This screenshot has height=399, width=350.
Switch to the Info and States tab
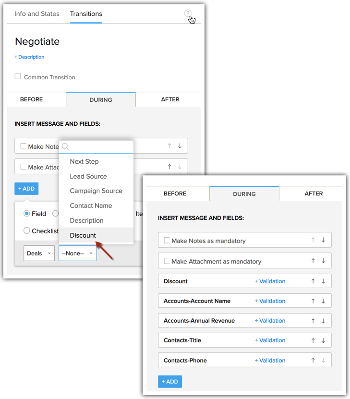tap(37, 14)
